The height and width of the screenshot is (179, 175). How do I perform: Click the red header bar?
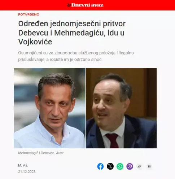tap(87, 5)
